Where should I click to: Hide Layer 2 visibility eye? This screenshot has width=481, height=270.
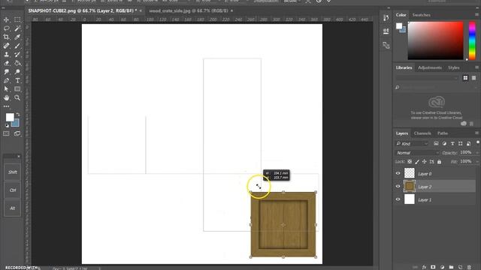tap(398, 187)
